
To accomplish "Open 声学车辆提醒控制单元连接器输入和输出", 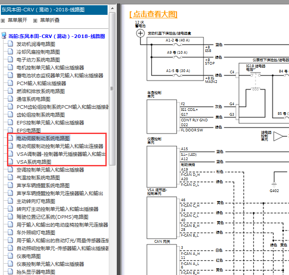I will 60,193.
